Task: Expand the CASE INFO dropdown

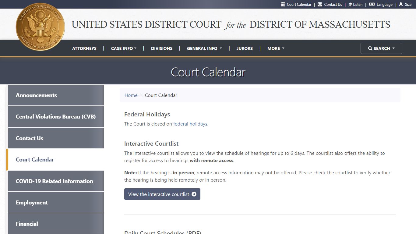Action: [x=123, y=48]
